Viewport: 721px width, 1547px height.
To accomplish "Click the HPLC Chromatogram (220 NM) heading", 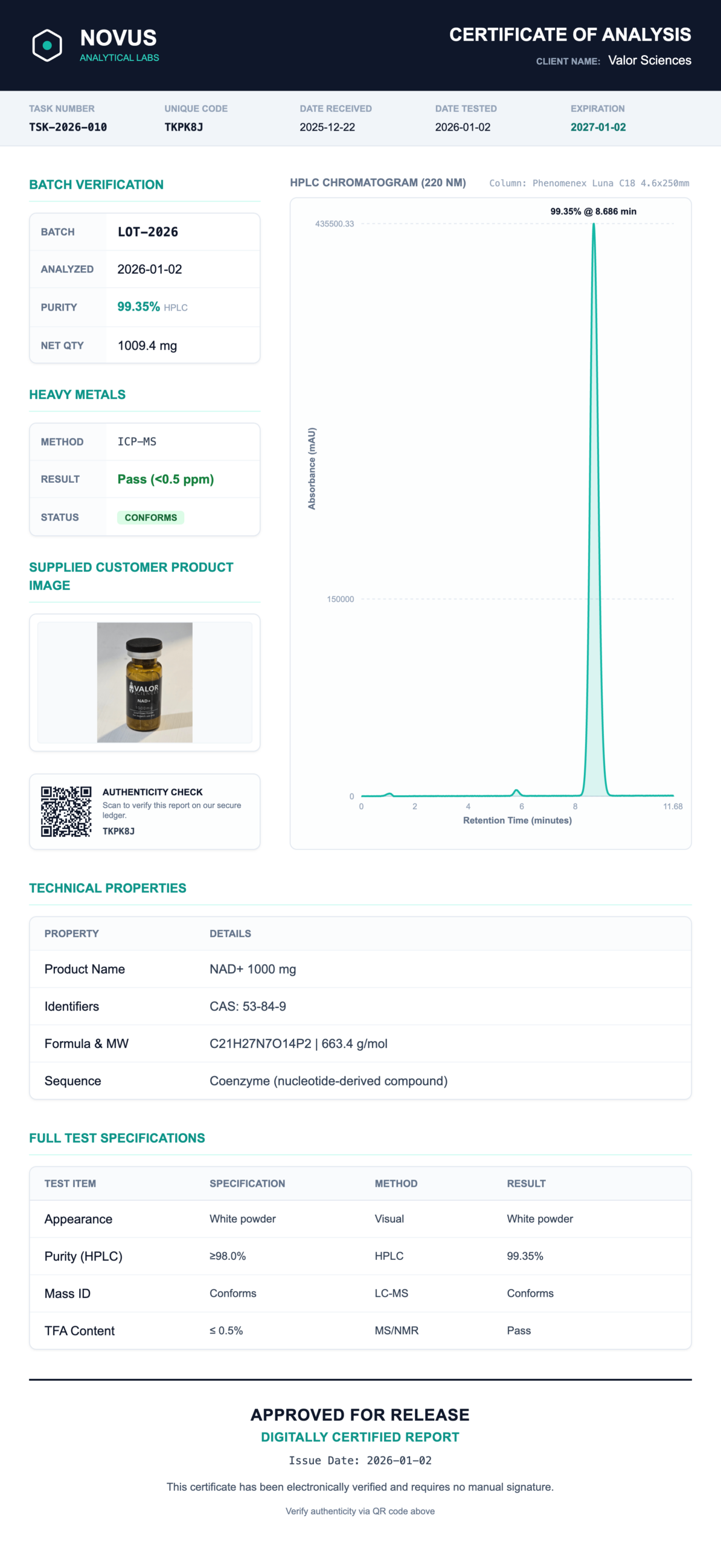I will pyautogui.click(x=377, y=182).
